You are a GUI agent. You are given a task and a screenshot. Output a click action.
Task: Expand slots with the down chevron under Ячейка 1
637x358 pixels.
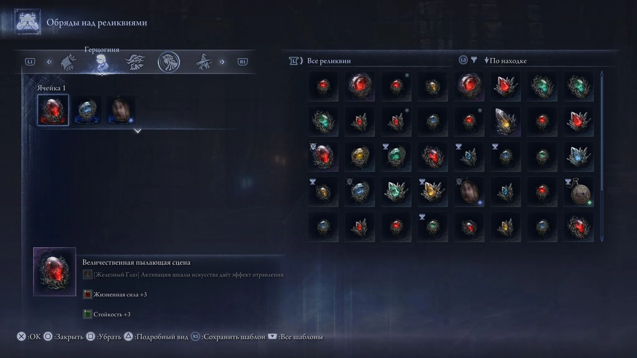coord(138,131)
